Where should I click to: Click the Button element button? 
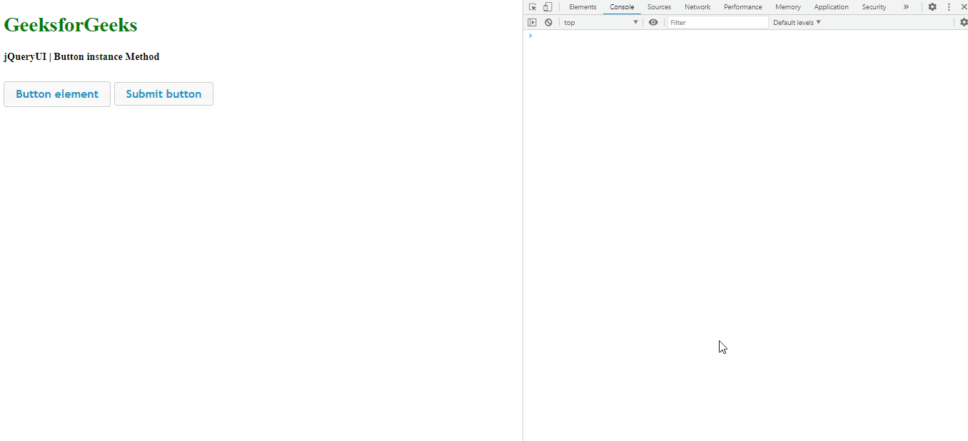pos(56,93)
